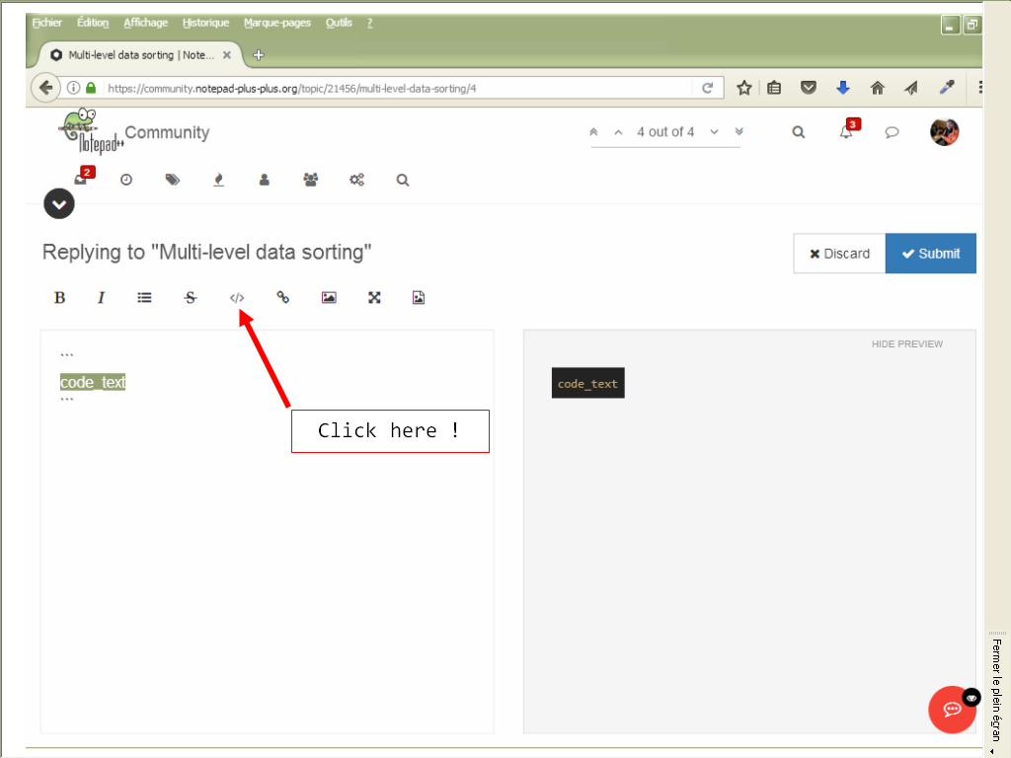1011x758 pixels.
Task: Reload the page with the refresh icon
Action: (707, 88)
